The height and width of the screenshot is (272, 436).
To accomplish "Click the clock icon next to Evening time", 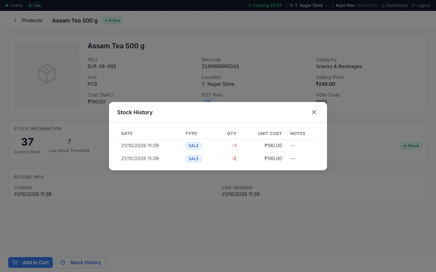I will (x=250, y=5).
